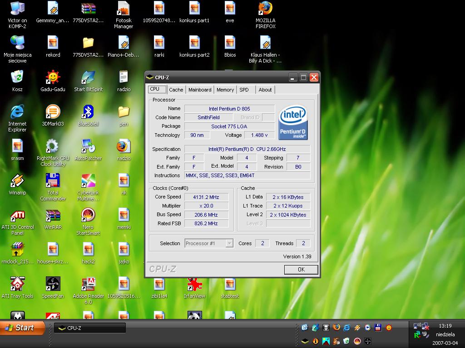Viewport: 465px width, 348px height.
Task: Open the Winamp desktop shortcut
Action: tap(17, 184)
